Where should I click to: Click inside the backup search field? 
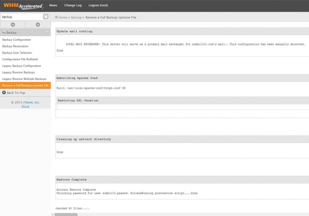[x=21, y=17]
